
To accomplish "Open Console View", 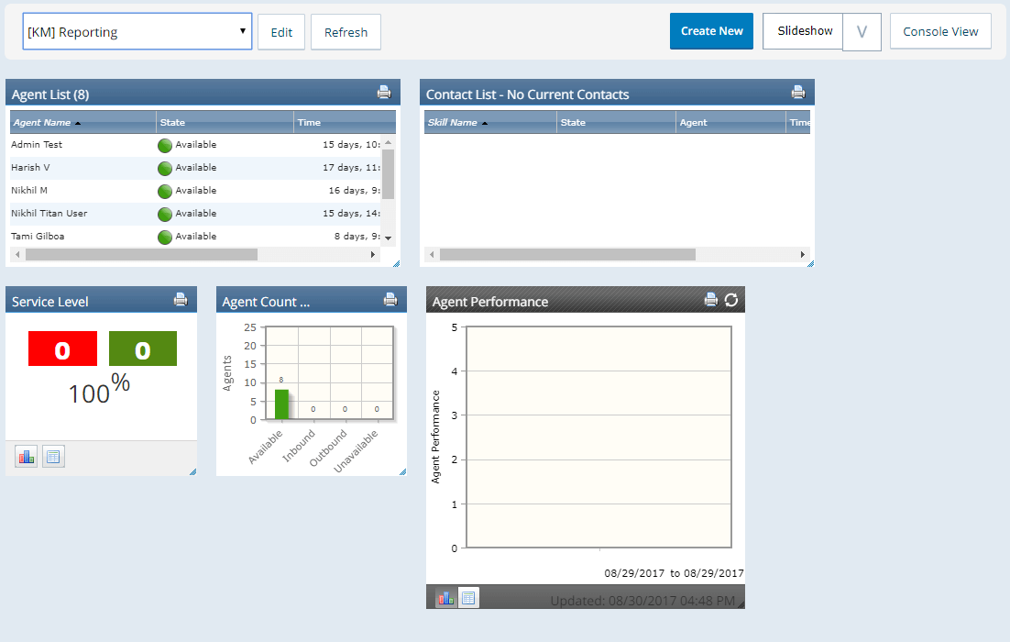I will click(940, 30).
